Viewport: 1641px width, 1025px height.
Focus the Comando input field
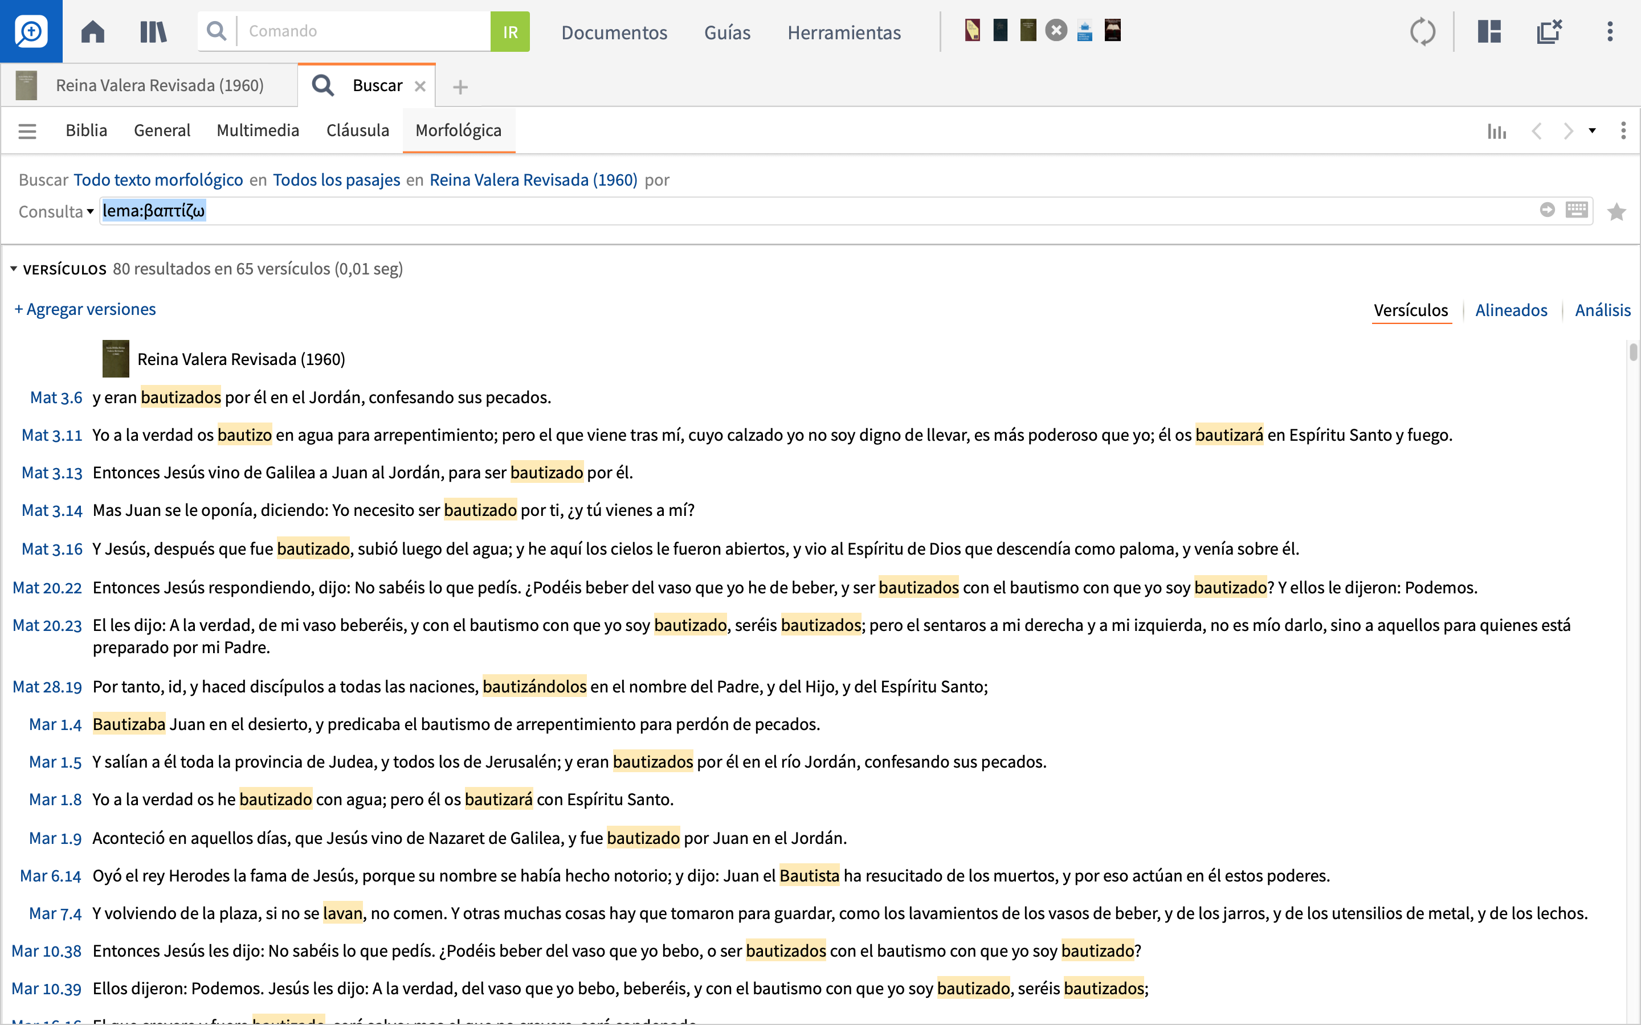coord(365,31)
